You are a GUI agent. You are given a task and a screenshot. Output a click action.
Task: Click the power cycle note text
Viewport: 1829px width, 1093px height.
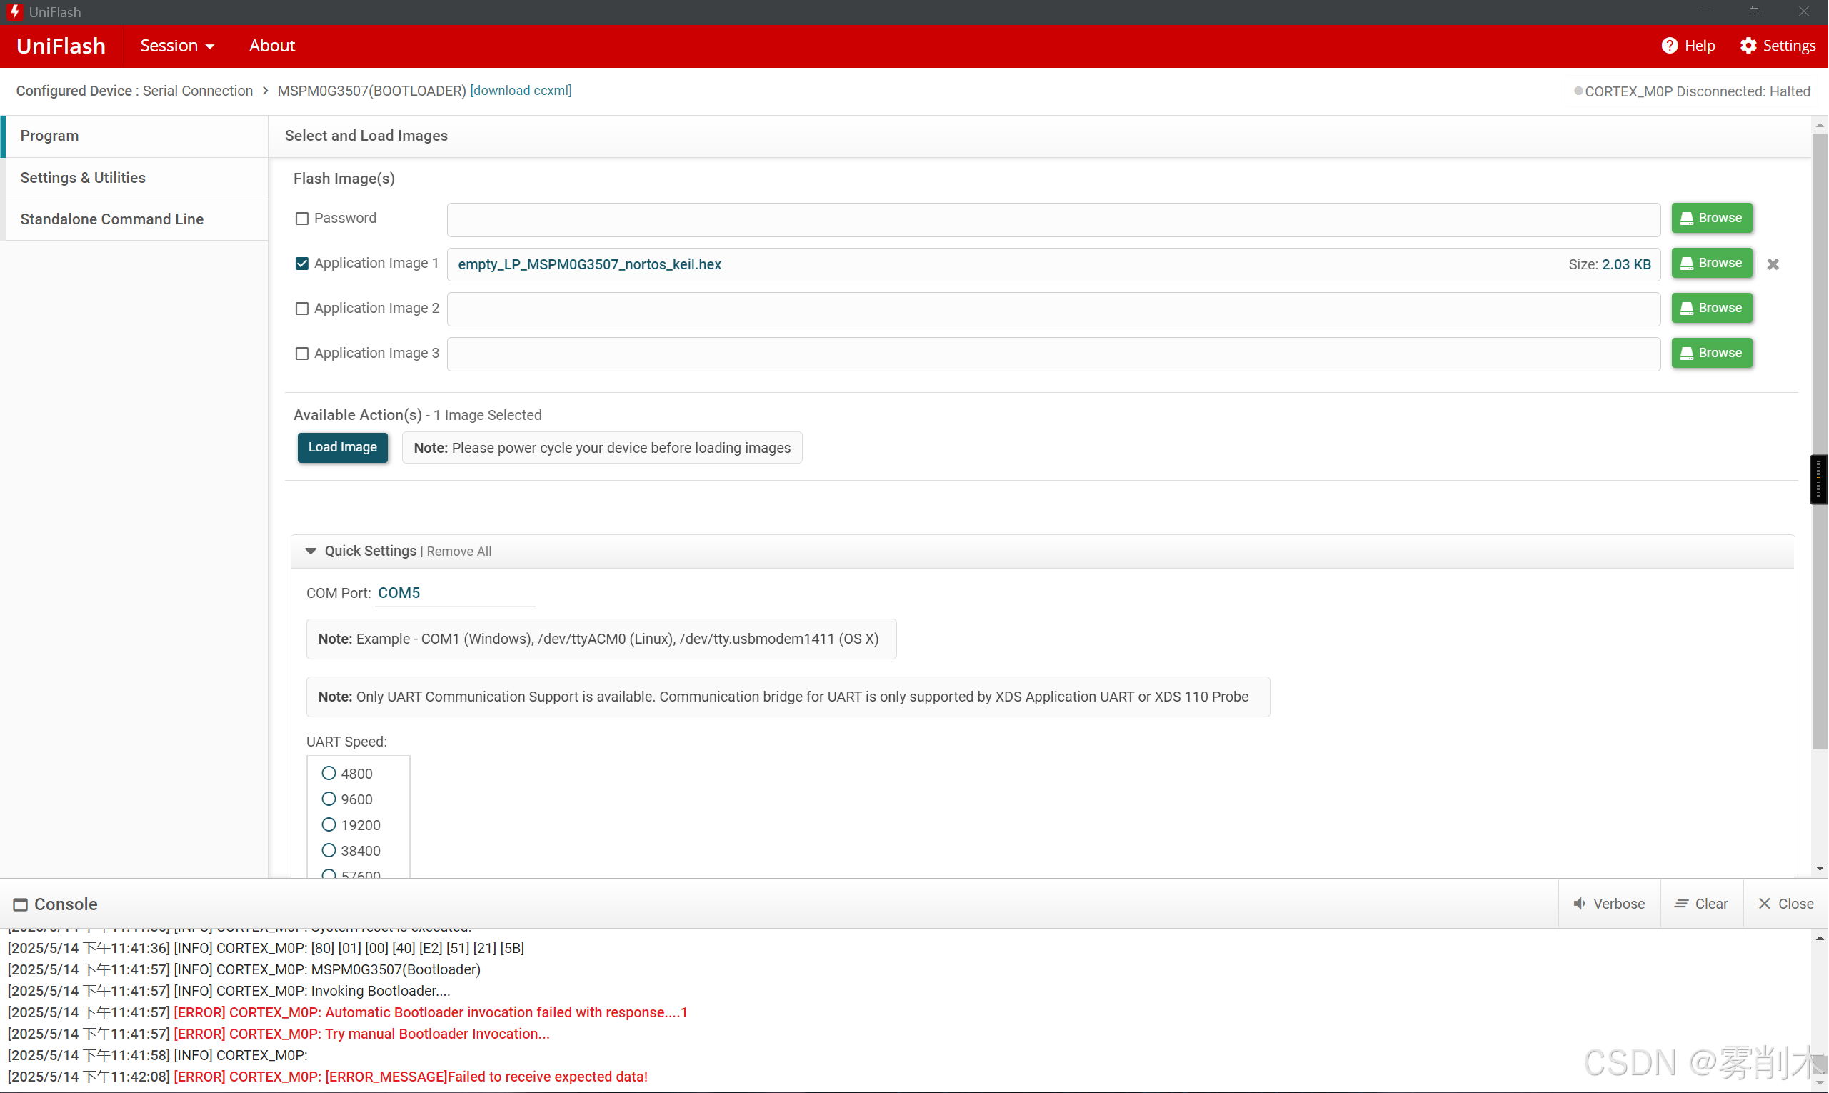(x=602, y=449)
